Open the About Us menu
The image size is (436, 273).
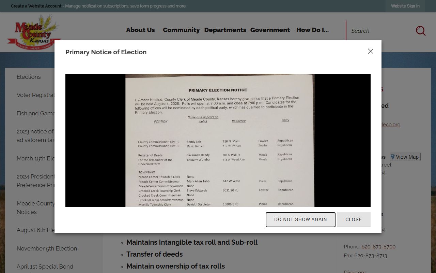(140, 30)
